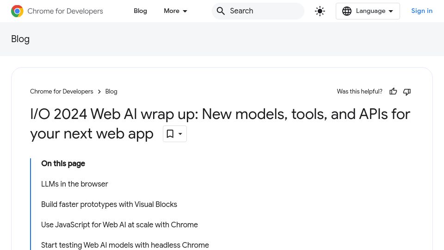Jump to Build faster prototypes with Visual Blocks

coord(109,204)
